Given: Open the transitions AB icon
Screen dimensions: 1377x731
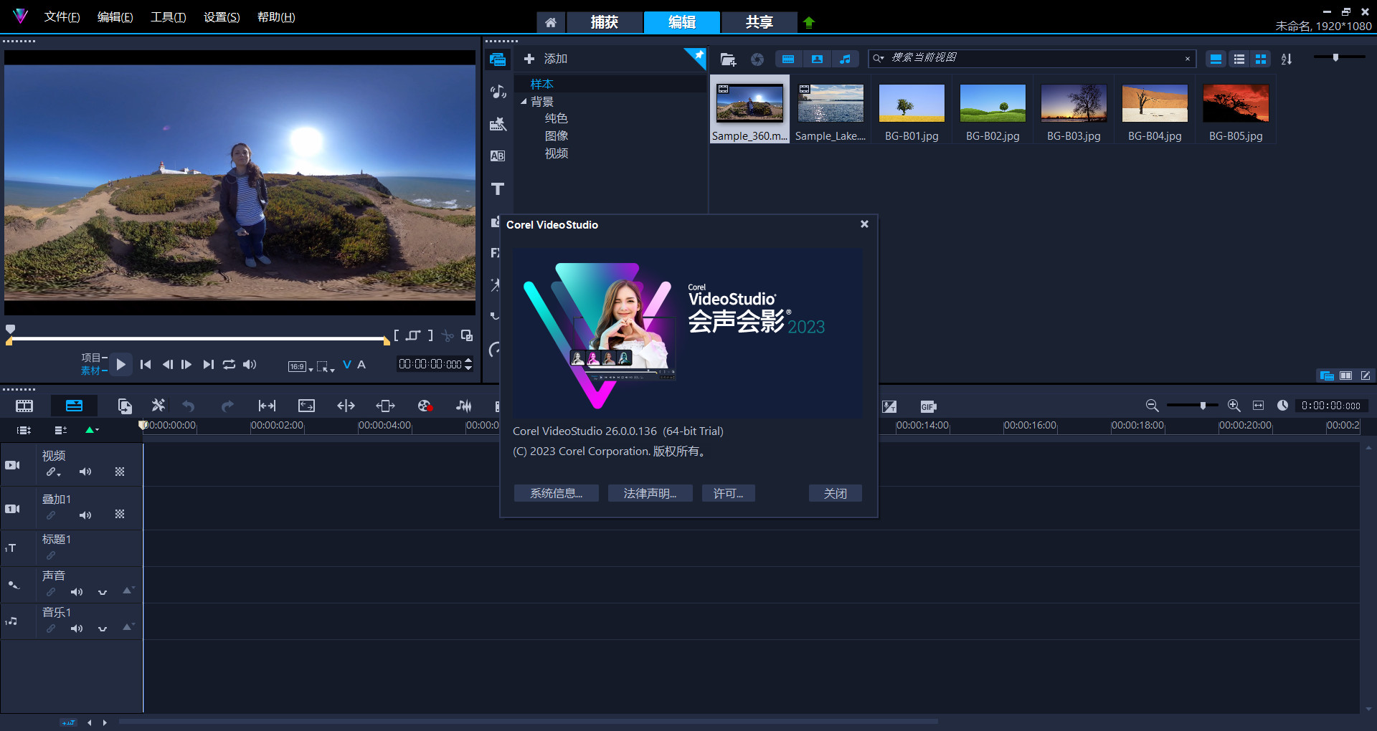Looking at the screenshot, I should pos(498,156).
